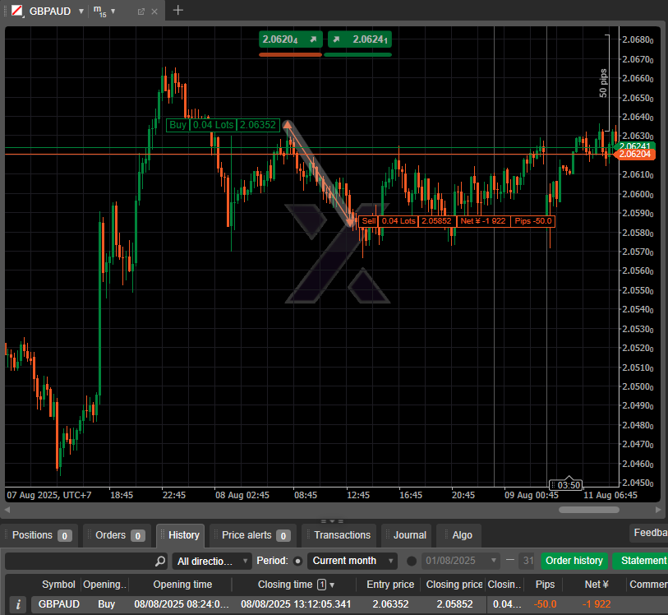Click the -50.0 pips cell
This screenshot has height=615, width=668.
(545, 604)
